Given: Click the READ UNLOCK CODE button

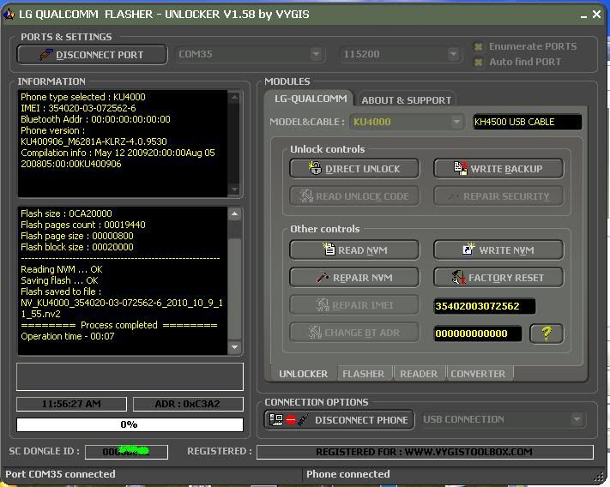Looking at the screenshot, I should point(354,195).
